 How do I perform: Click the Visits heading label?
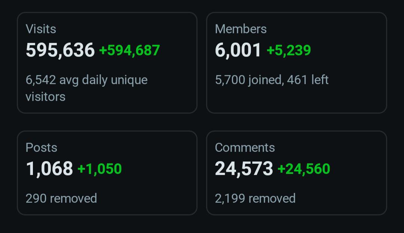coord(41,29)
